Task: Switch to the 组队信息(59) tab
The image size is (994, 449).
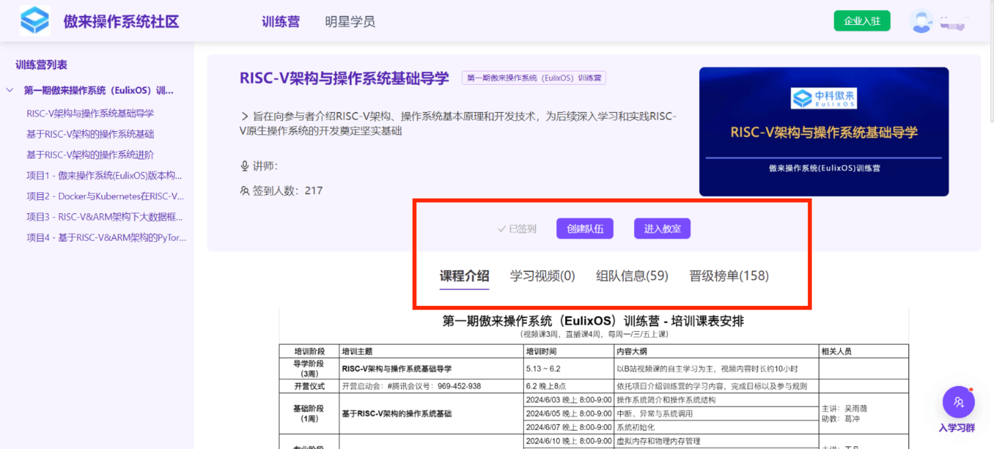Action: 632,276
